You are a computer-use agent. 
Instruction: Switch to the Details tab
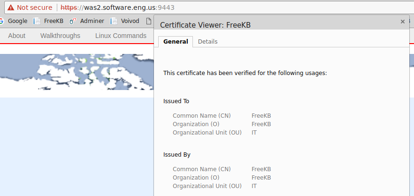point(208,42)
